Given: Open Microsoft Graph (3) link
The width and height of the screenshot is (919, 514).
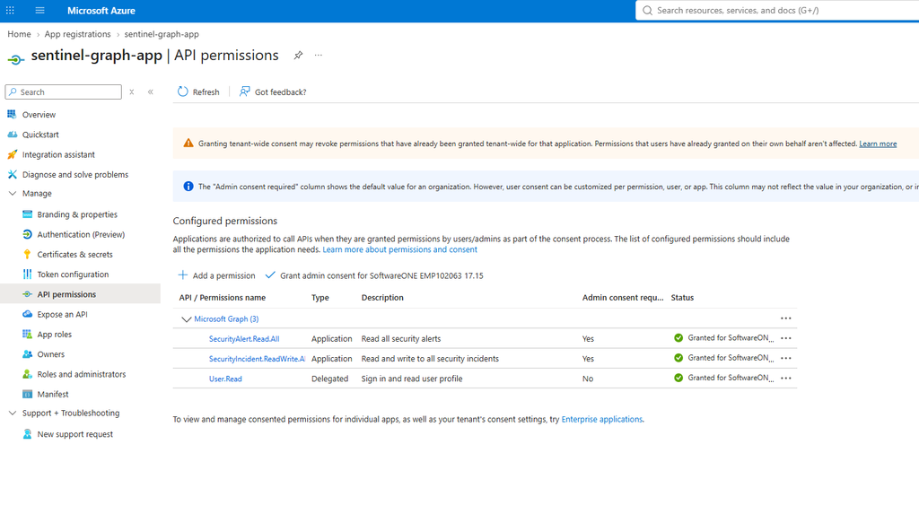Looking at the screenshot, I should pyautogui.click(x=226, y=318).
